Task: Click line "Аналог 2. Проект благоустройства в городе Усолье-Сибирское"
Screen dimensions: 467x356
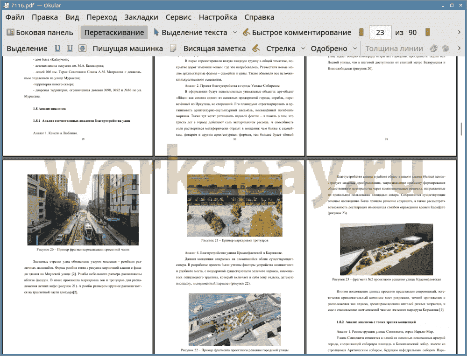Action: (232, 86)
